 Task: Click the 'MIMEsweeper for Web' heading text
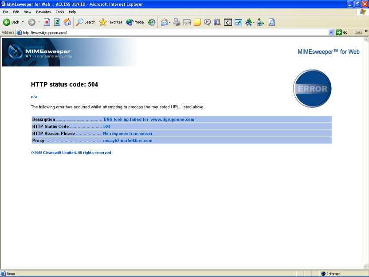329,52
